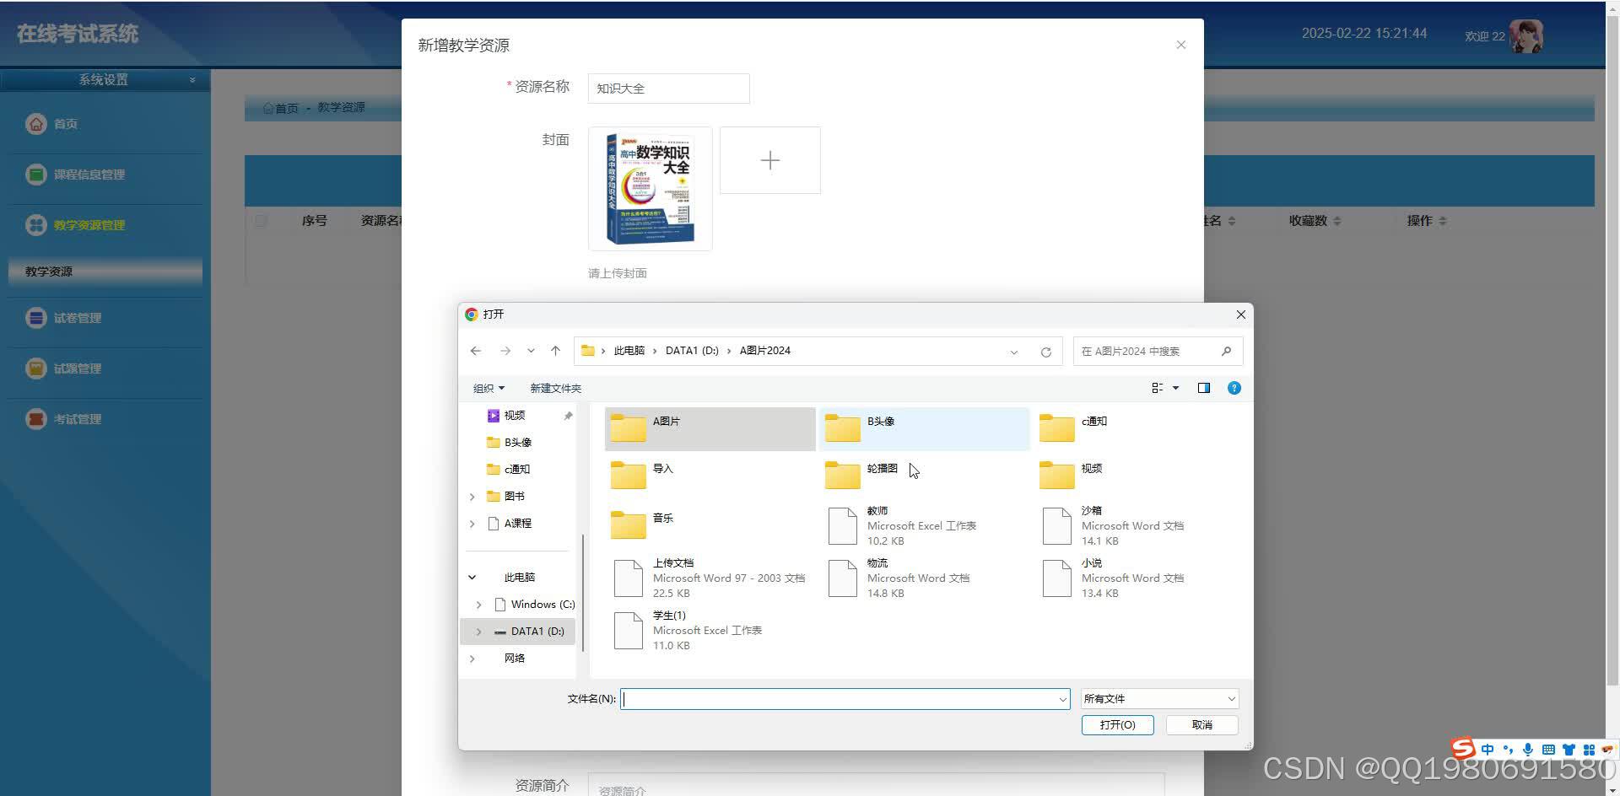Toggle the select-all checkbox in the table header
Image resolution: width=1620 pixels, height=796 pixels.
262,220
